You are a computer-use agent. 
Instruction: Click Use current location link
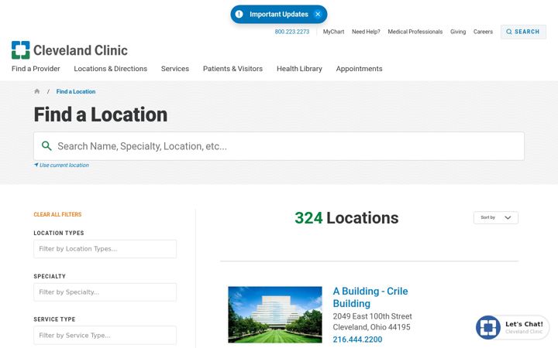coord(64,165)
